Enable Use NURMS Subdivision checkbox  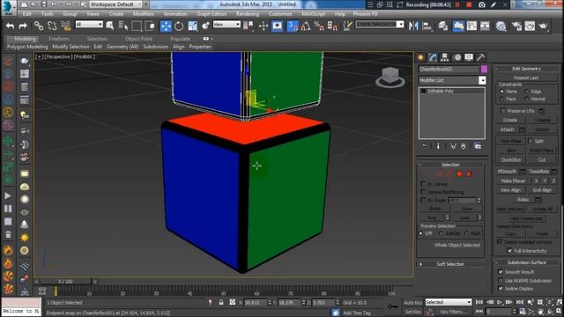[501, 280]
